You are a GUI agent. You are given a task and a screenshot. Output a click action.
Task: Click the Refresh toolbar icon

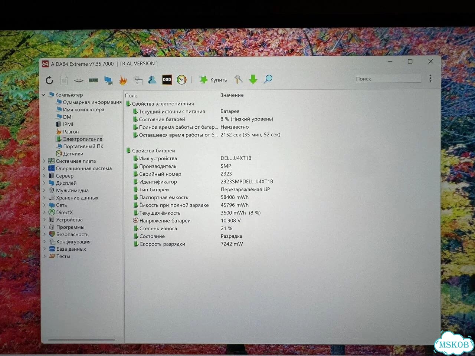pos(49,80)
